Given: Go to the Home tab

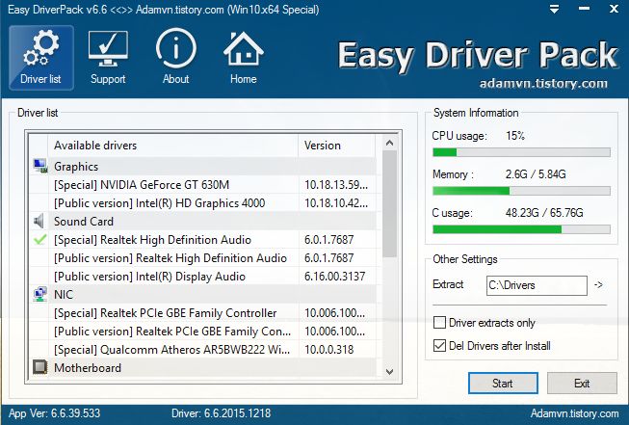Looking at the screenshot, I should click(243, 58).
